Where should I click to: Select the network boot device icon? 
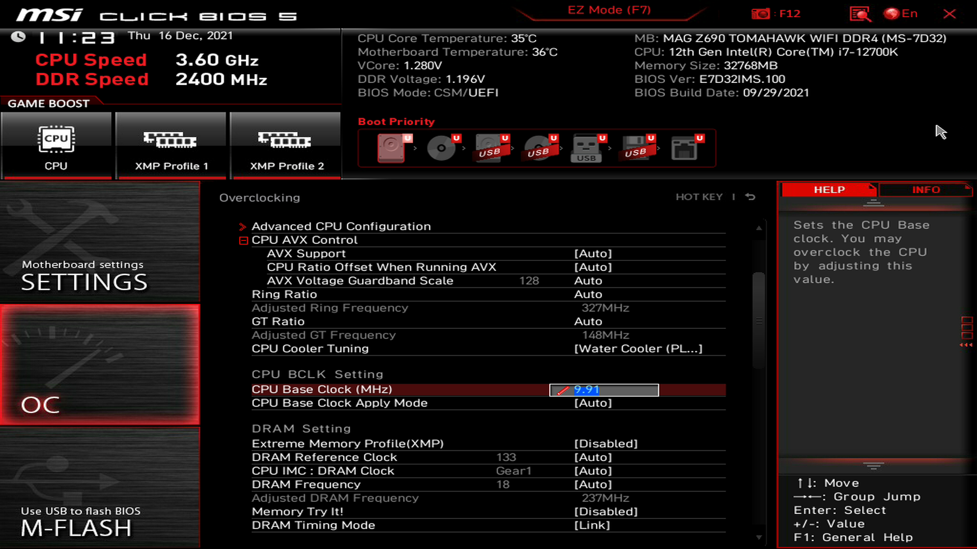click(686, 148)
